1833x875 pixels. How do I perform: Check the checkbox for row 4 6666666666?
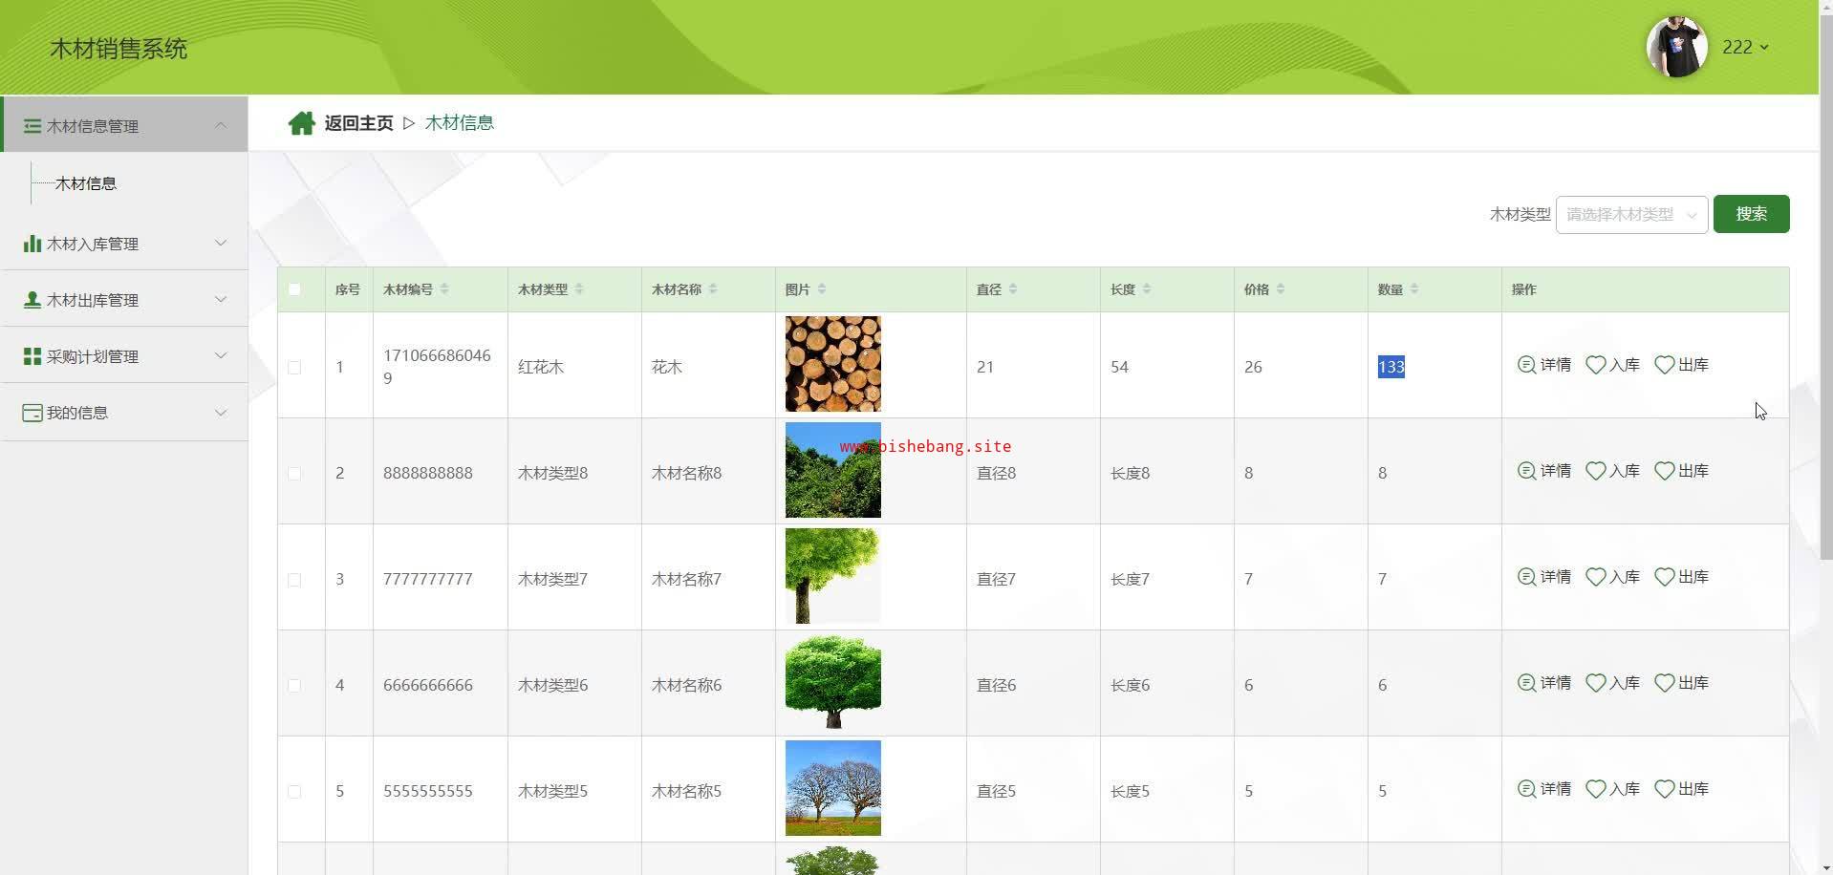(x=294, y=686)
